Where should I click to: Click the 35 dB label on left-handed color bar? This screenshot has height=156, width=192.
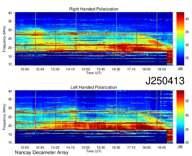(187, 101)
